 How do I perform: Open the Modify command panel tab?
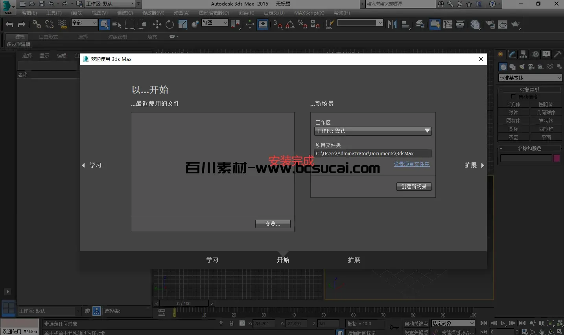point(512,54)
